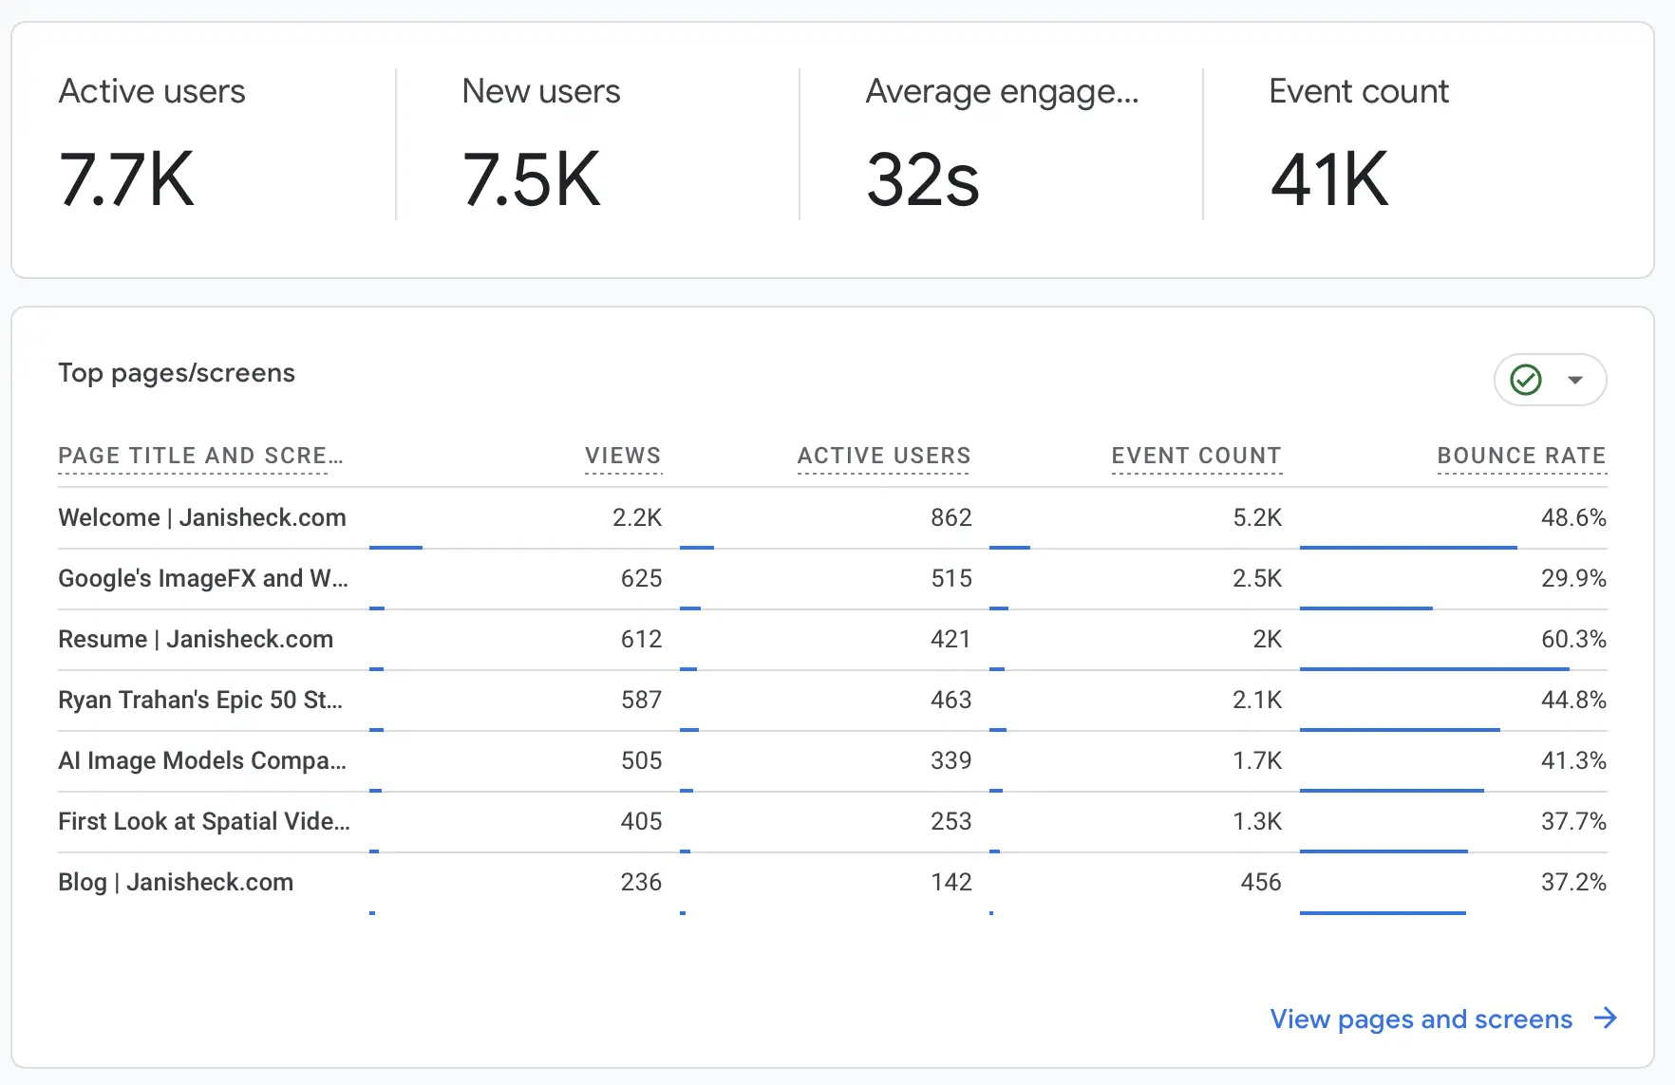
Task: Sort the table by VIEWS column
Action: [622, 456]
